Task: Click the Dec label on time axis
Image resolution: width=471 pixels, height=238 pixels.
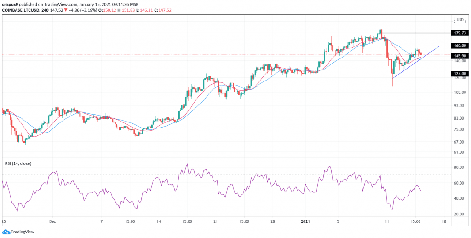Action: pos(52,221)
